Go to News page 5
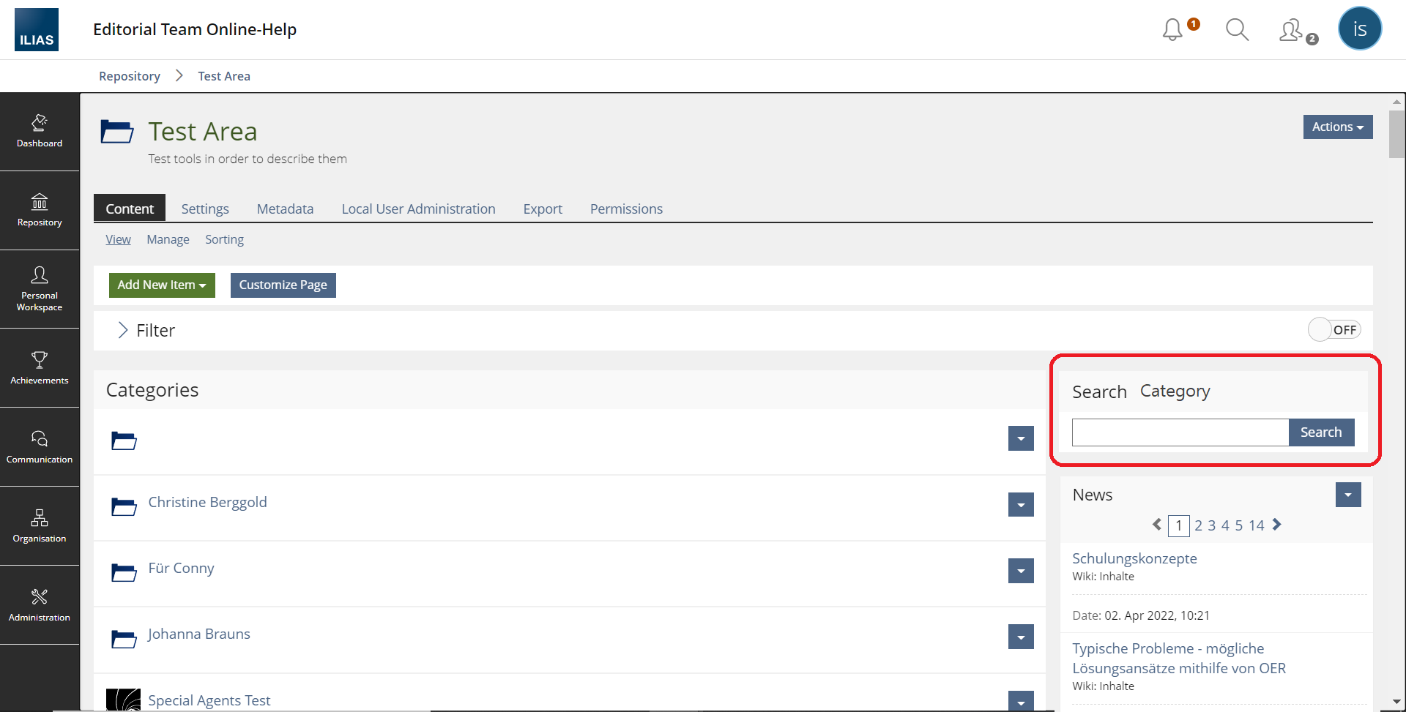The height and width of the screenshot is (712, 1406). pyautogui.click(x=1239, y=525)
